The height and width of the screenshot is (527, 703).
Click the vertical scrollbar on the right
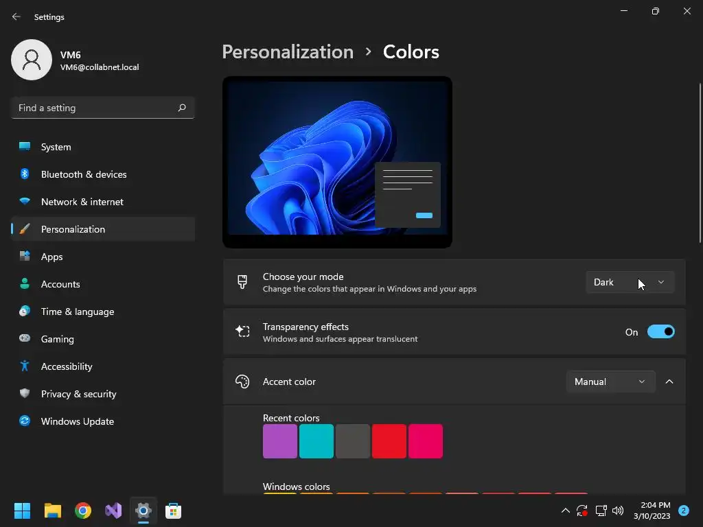tap(700, 163)
